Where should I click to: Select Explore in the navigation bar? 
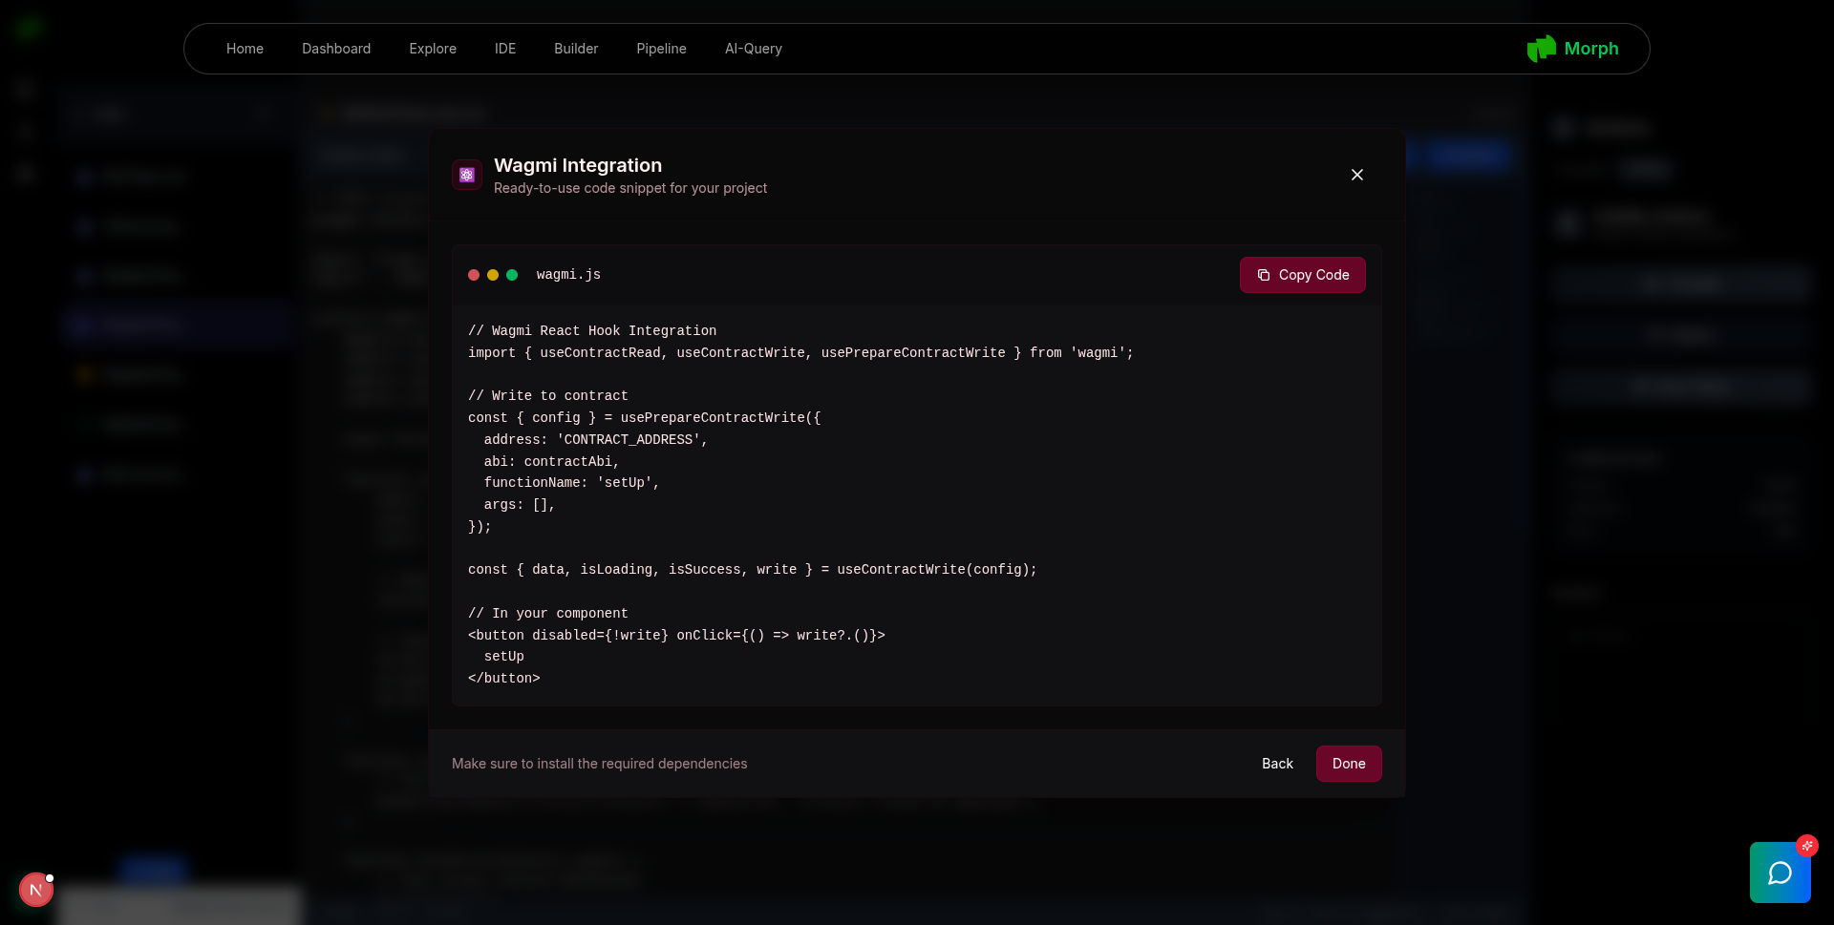pos(433,48)
